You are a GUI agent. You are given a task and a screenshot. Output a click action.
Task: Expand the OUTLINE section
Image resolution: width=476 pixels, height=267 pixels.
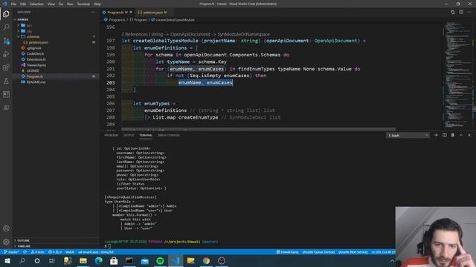pos(23,240)
